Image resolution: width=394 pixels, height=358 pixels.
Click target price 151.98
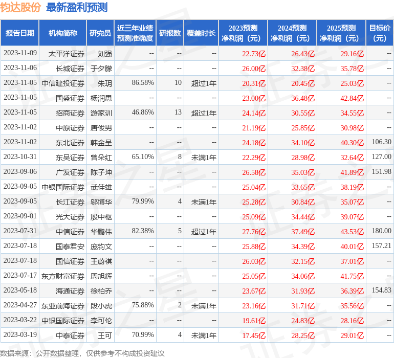pos(381,172)
